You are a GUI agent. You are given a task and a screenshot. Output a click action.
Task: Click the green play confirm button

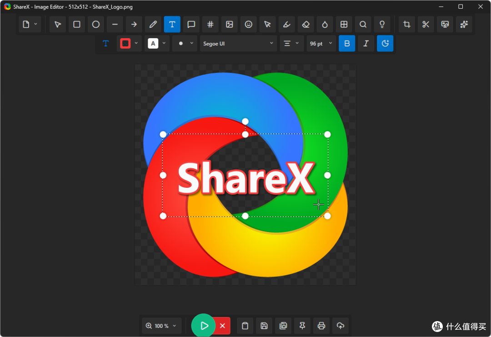pos(203,326)
